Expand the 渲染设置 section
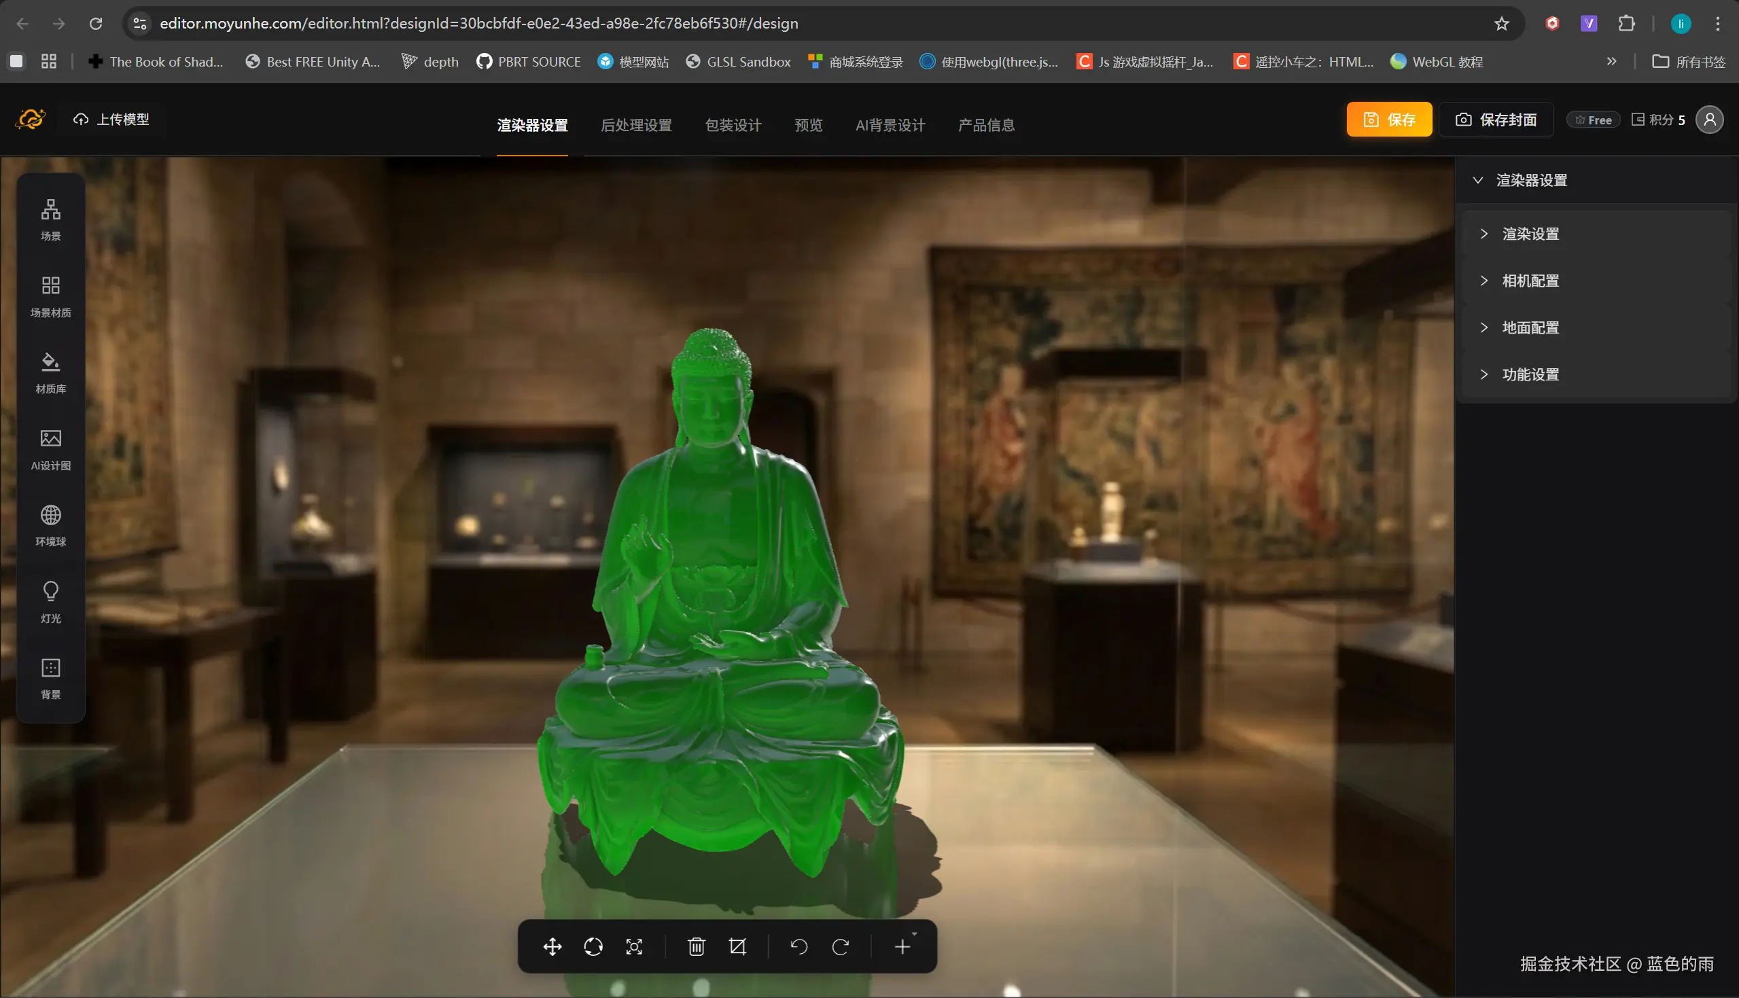Screen dimensions: 1739x998 tap(1530, 234)
